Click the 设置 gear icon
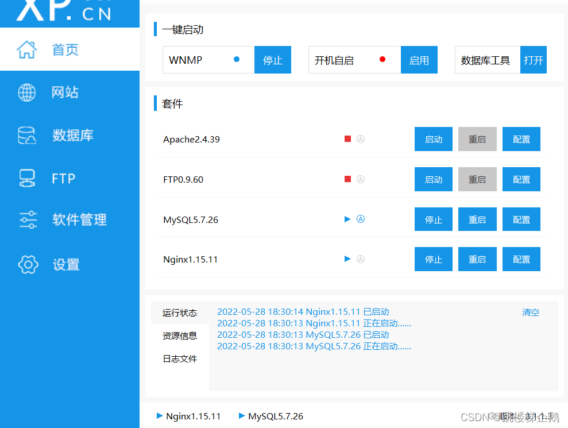 point(28,264)
